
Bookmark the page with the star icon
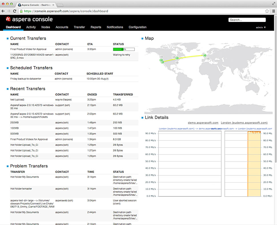tap(267, 11)
